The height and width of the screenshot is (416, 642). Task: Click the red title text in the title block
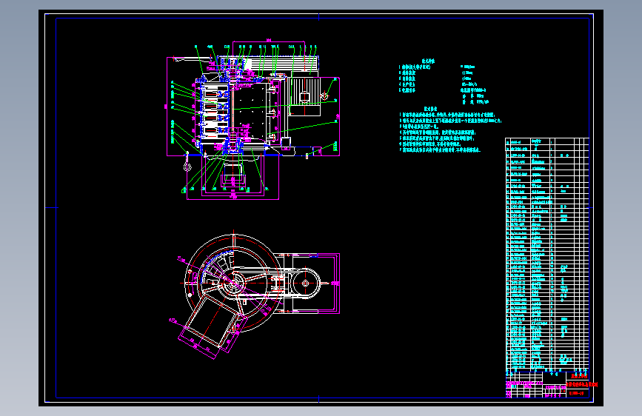pyautogui.click(x=582, y=384)
